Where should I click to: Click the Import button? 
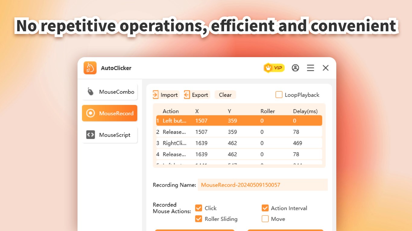click(166, 95)
